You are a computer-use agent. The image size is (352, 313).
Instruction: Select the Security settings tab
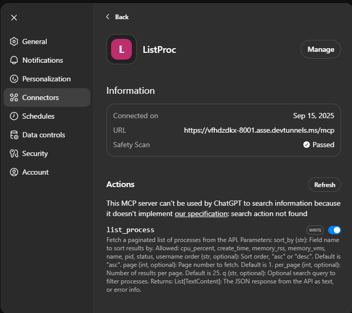[x=35, y=153]
